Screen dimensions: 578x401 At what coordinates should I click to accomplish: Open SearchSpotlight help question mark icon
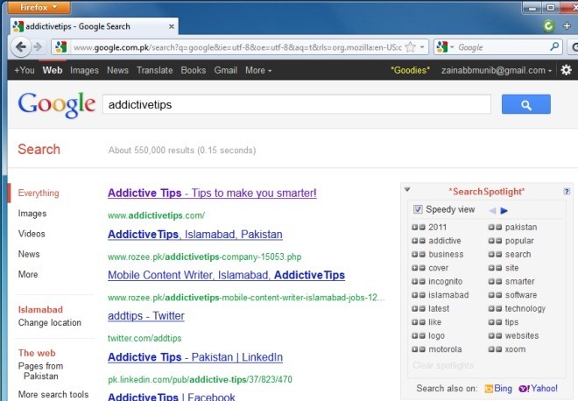click(x=567, y=191)
